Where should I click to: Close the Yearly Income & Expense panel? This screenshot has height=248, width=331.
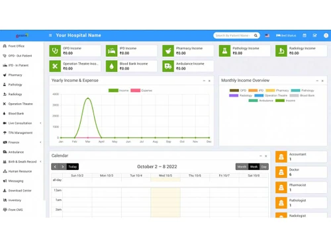(209, 81)
